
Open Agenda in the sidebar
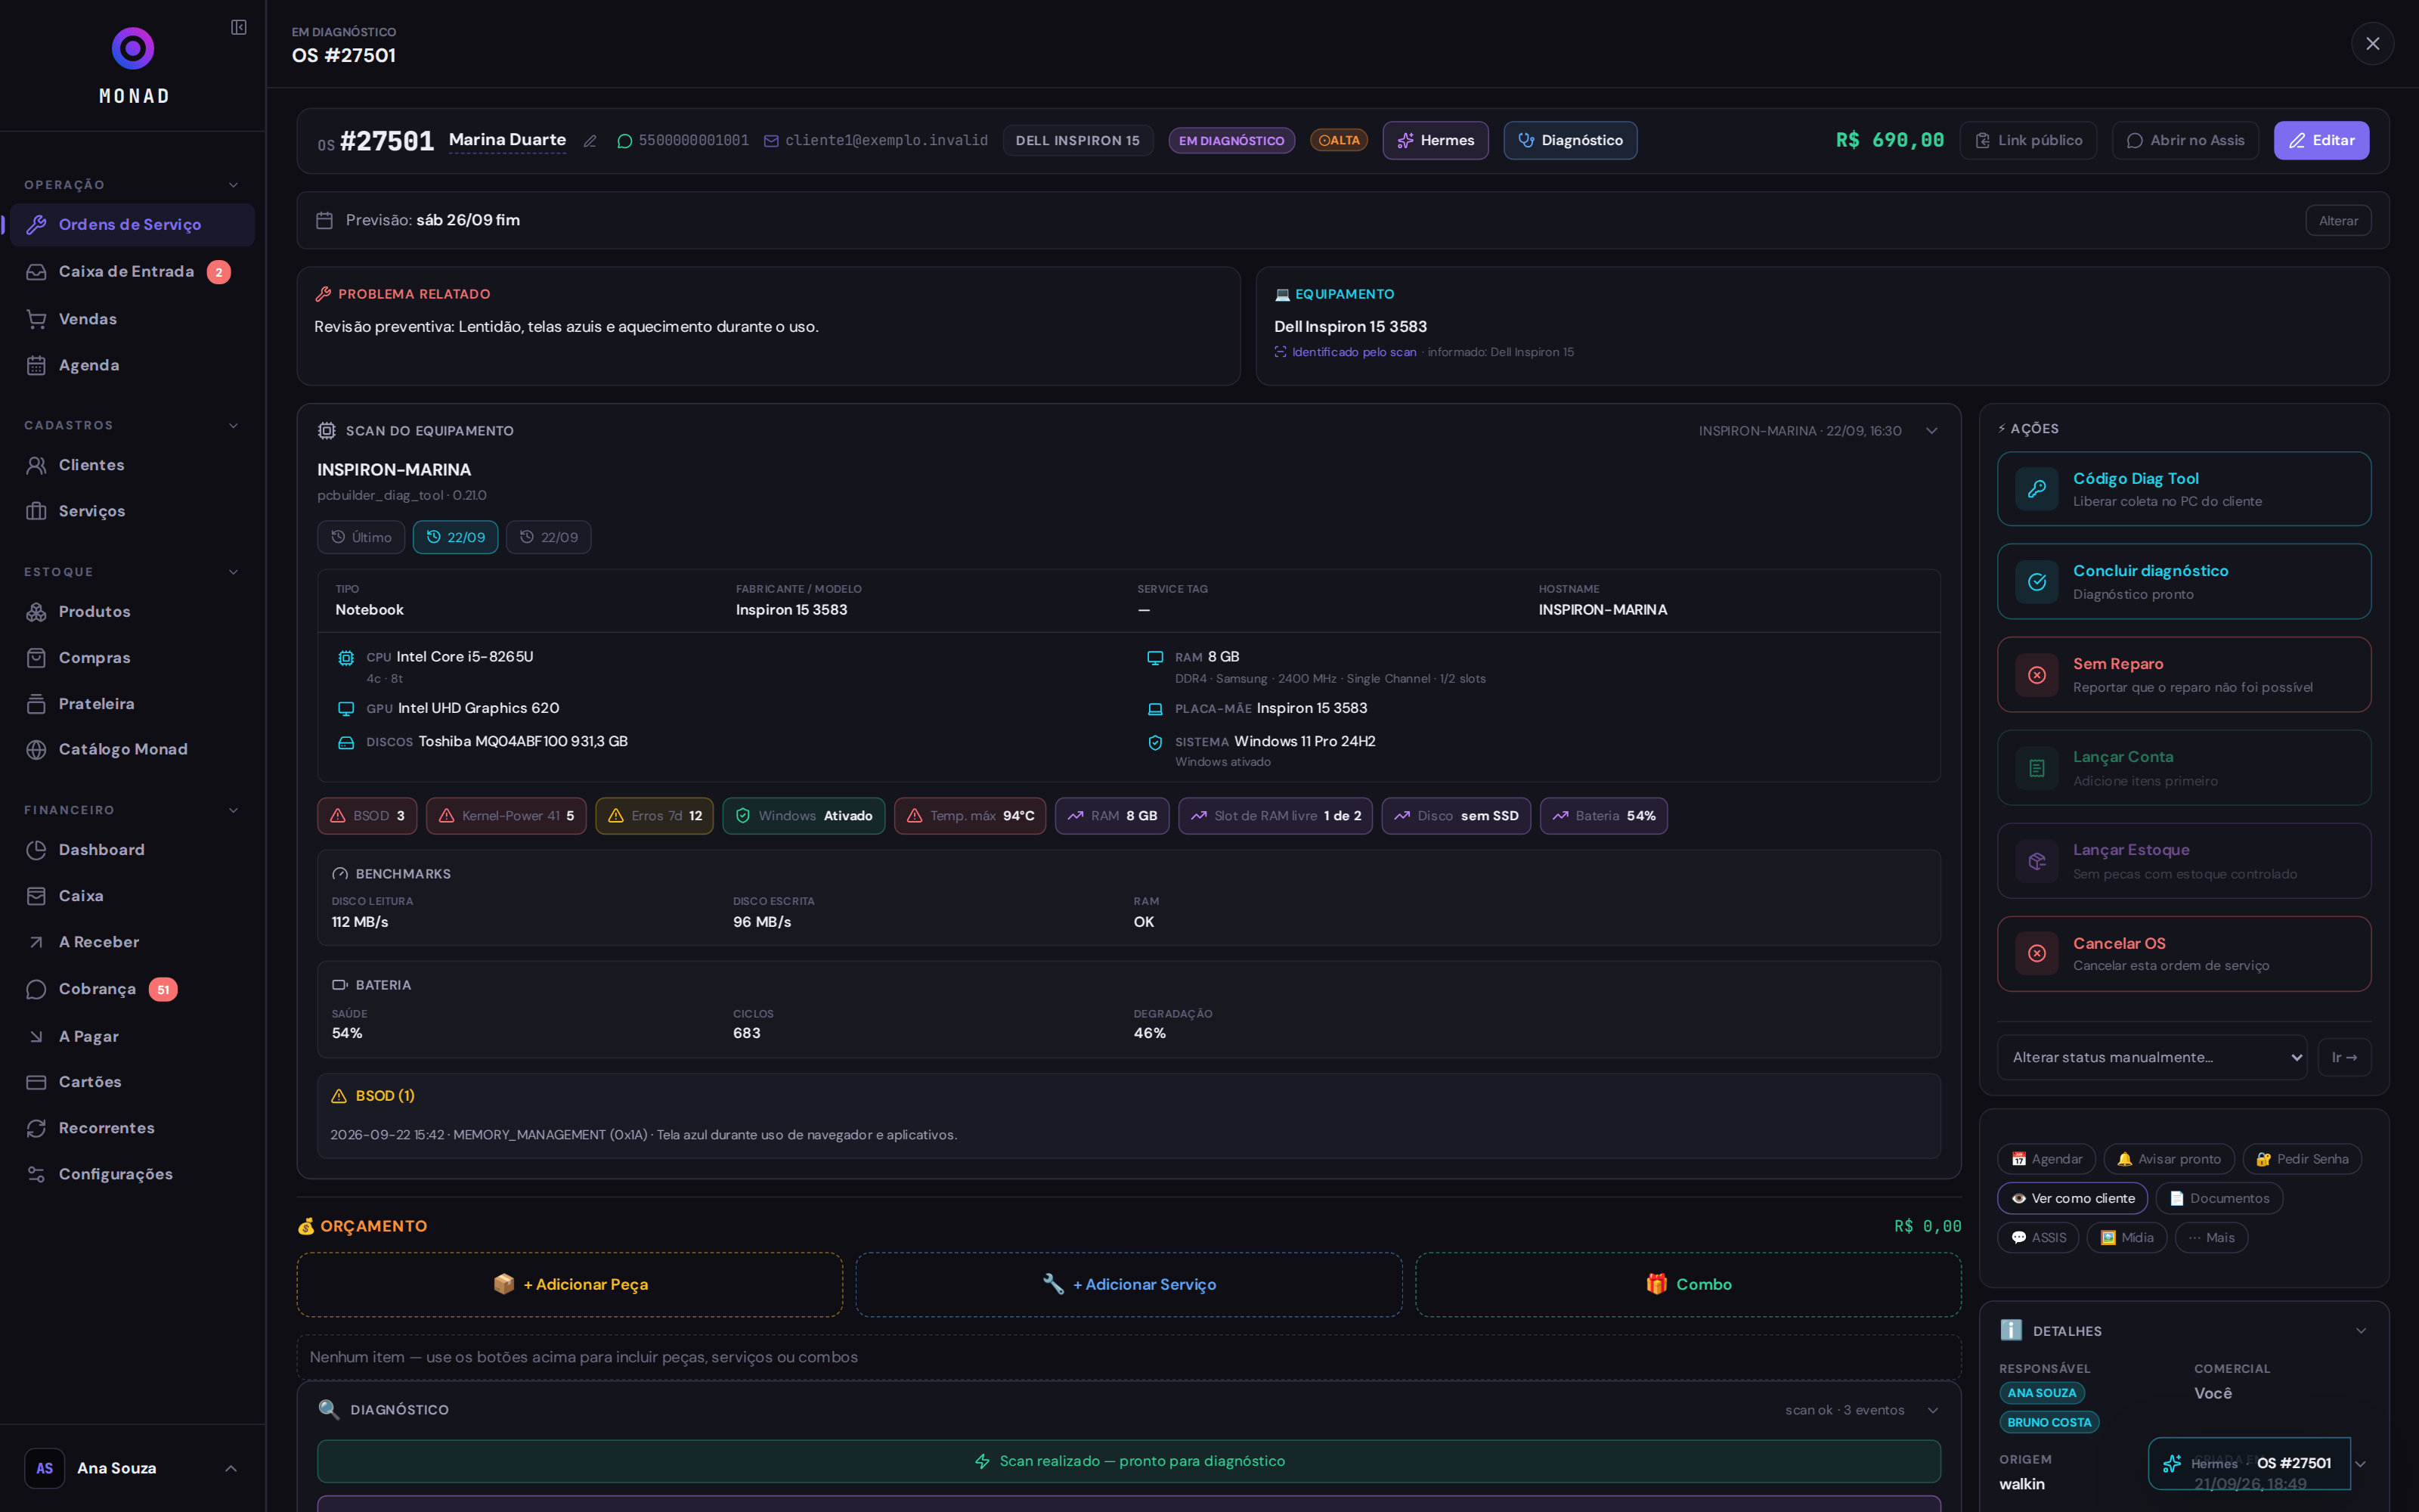pos(132,365)
